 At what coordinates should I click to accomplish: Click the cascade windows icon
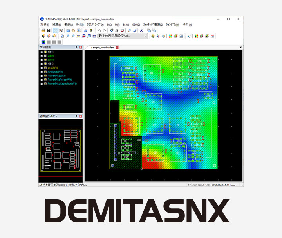point(149,31)
